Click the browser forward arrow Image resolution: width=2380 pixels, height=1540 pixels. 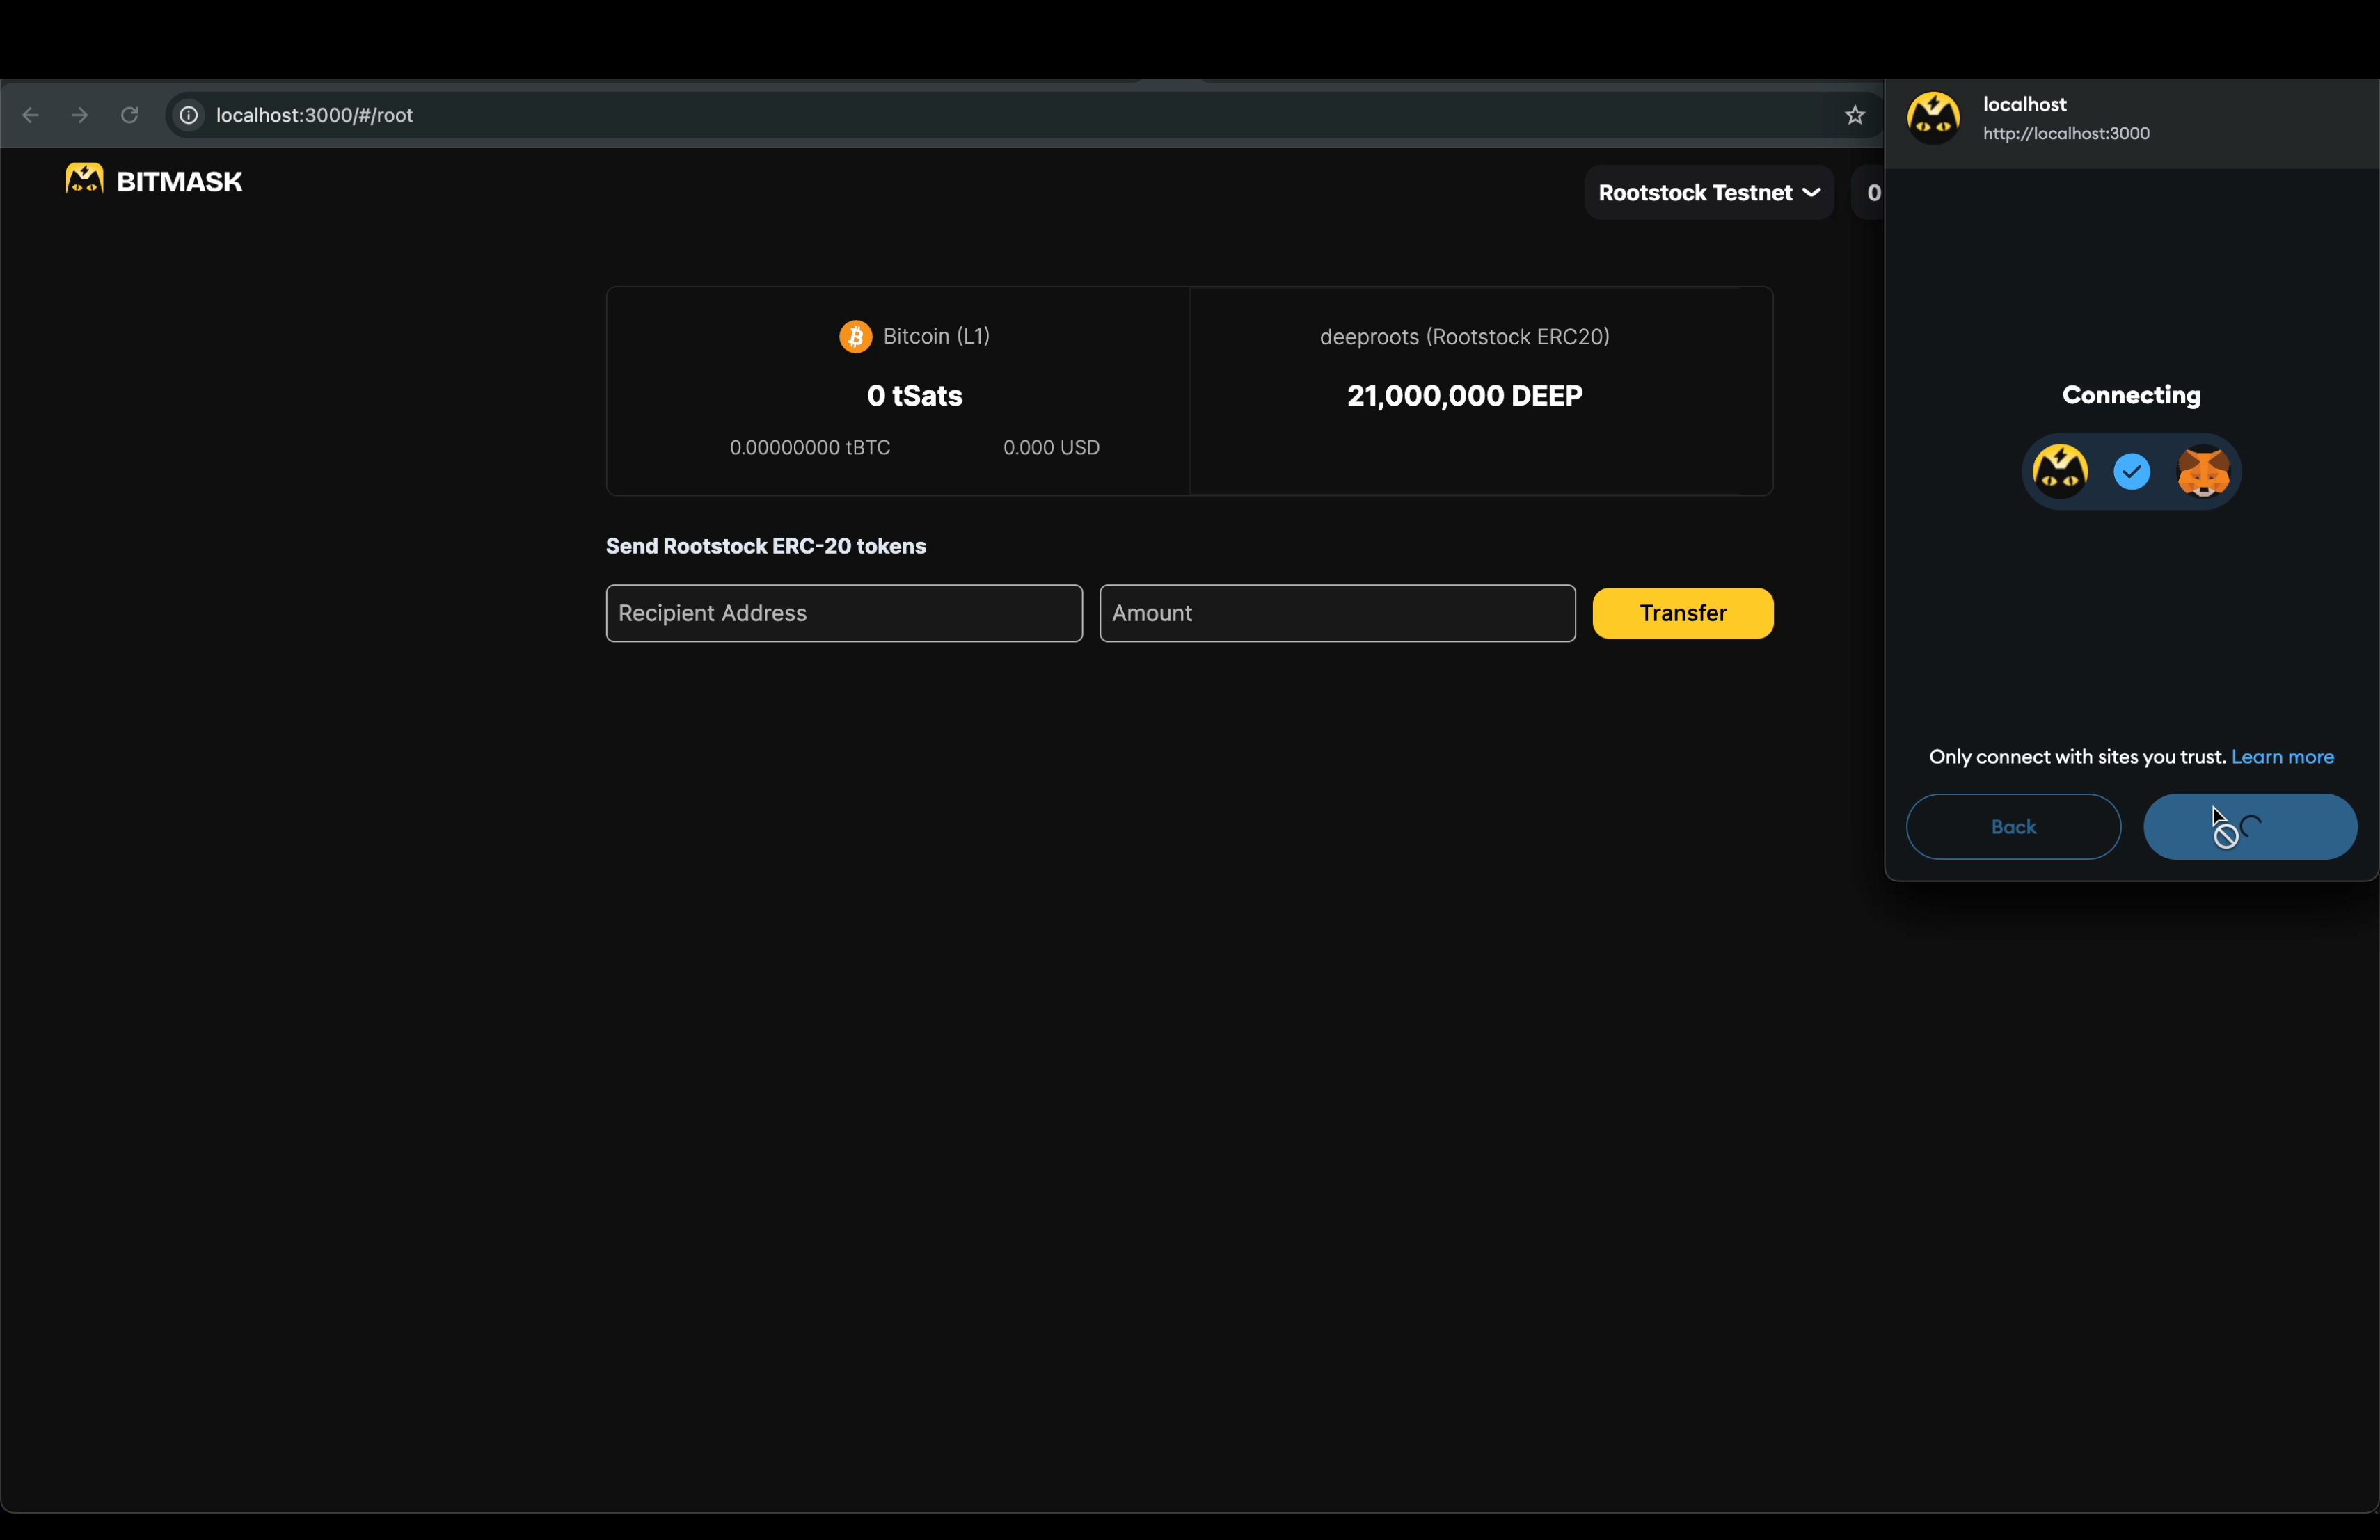pyautogui.click(x=80, y=116)
